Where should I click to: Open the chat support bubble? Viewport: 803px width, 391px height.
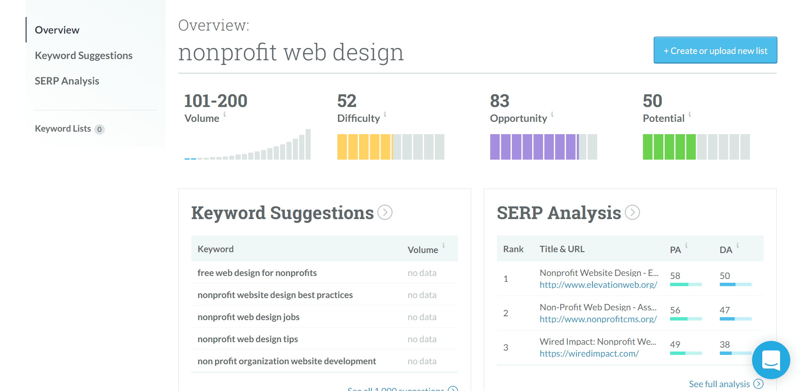pos(771,360)
